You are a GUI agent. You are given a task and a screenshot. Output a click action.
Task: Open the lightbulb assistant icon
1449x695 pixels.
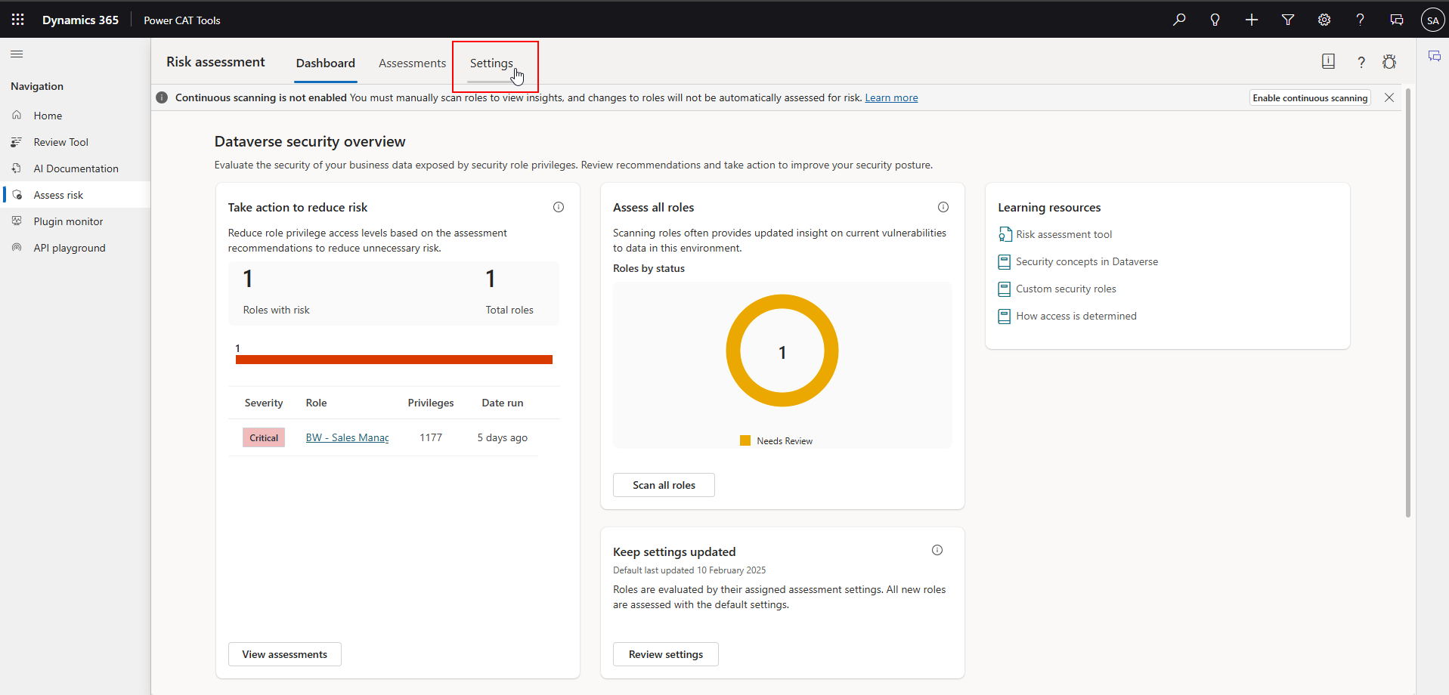[1215, 20]
